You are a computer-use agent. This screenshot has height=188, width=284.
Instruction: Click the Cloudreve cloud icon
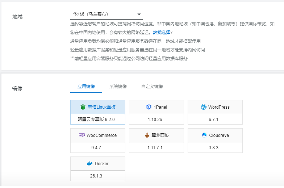(x=204, y=135)
